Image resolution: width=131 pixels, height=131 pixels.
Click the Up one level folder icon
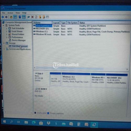point(11,17)
